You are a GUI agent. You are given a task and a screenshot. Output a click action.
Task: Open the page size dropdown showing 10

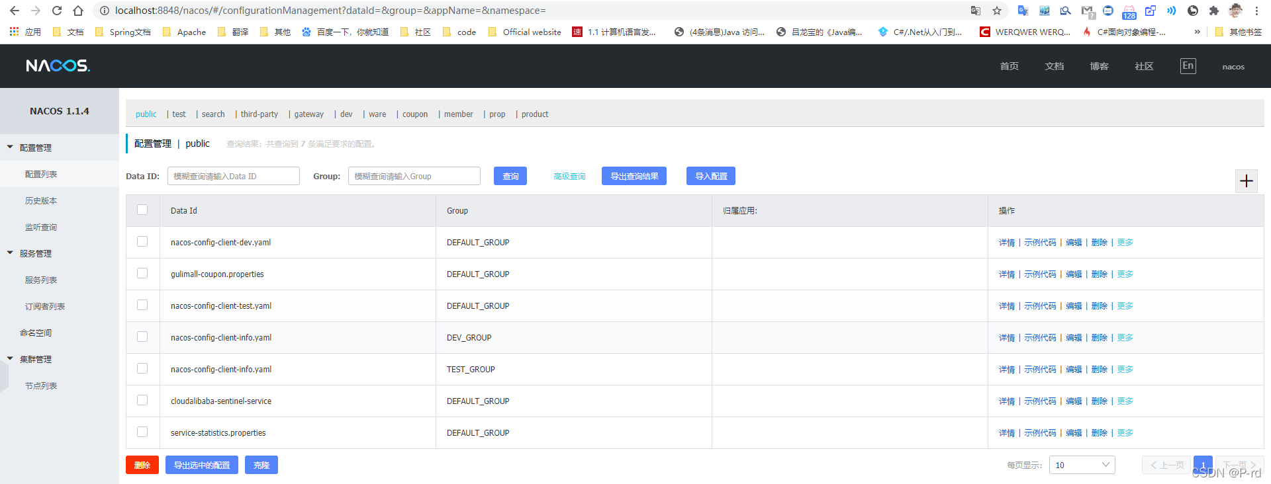[1082, 465]
